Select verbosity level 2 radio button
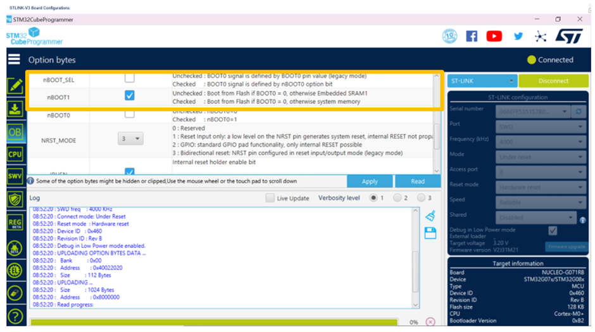Viewport: 595px width, 332px height. [398, 197]
